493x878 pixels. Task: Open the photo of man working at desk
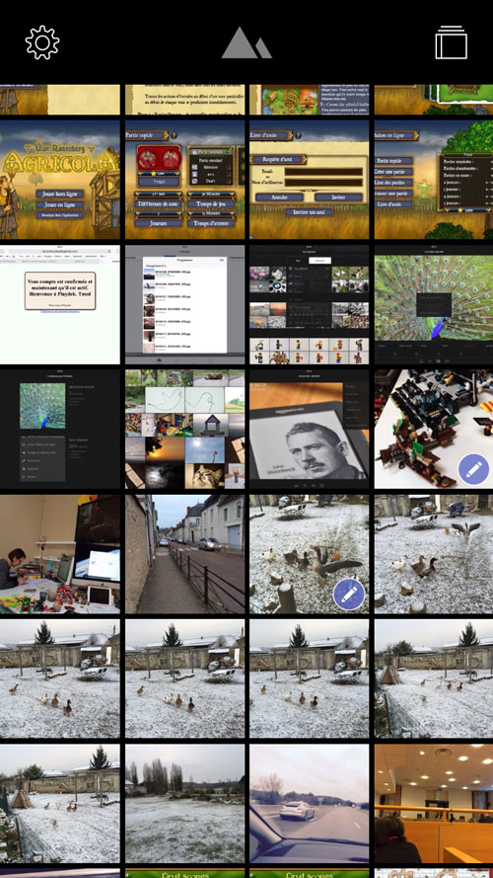[x=60, y=553]
